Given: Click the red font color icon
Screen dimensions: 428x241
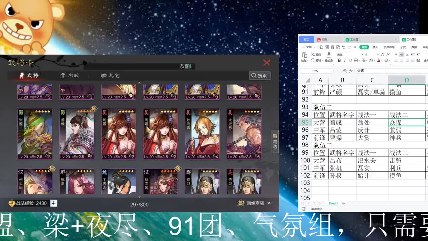Looking at the screenshot, I should click(379, 60).
